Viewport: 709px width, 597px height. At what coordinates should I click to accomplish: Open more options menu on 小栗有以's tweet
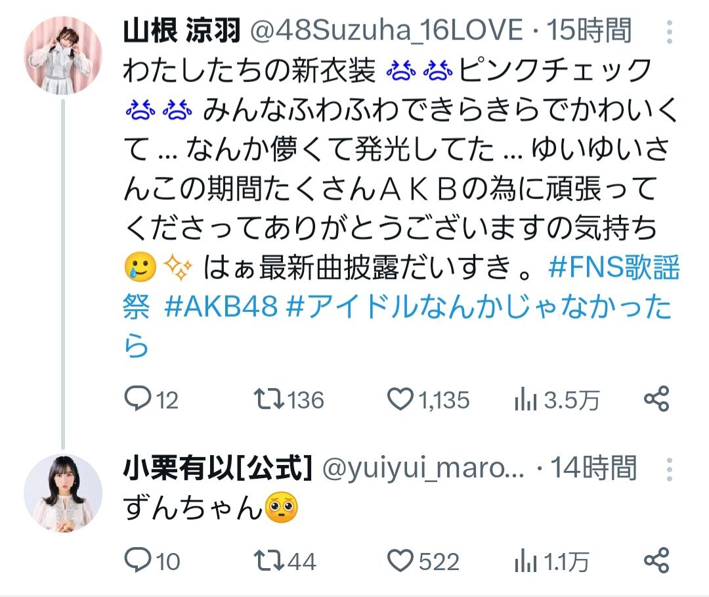pos(670,470)
